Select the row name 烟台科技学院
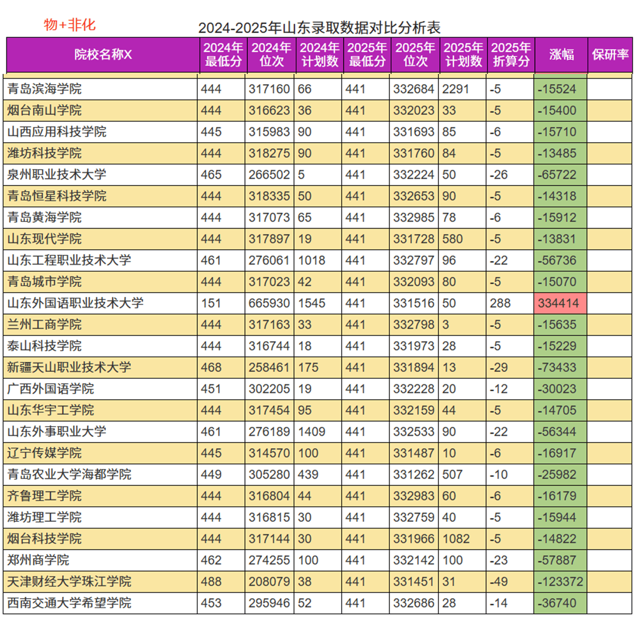 44,539
